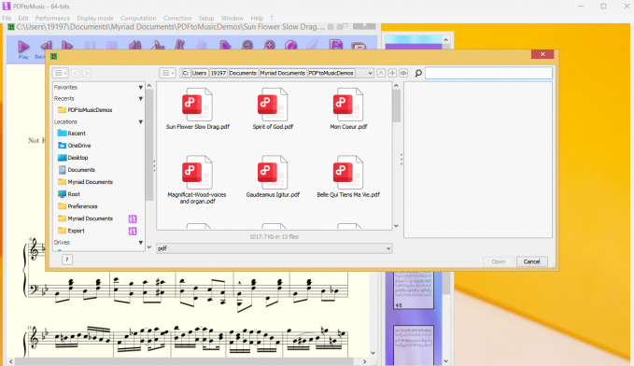Click the plus new-folder icon in dialog
This screenshot has width=634, height=366.
(x=392, y=73)
